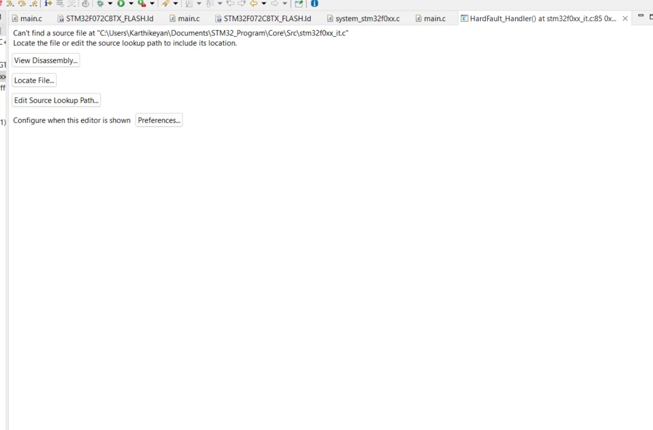Click Locate File... button
This screenshot has width=653, height=430.
(x=34, y=80)
